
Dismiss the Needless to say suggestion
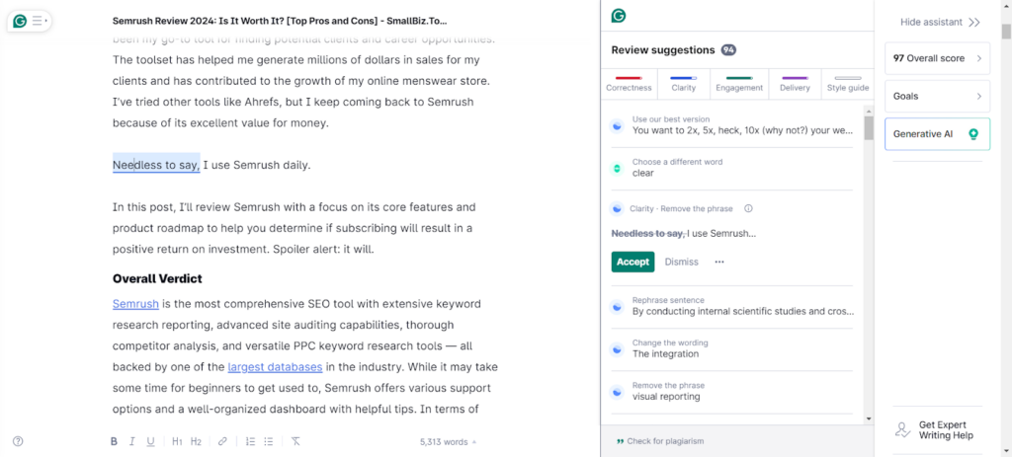681,262
